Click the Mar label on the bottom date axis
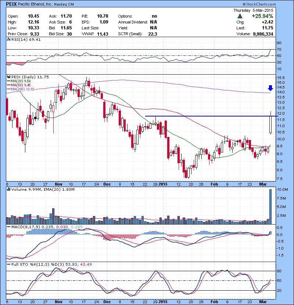The image size is (294, 305). [263, 302]
